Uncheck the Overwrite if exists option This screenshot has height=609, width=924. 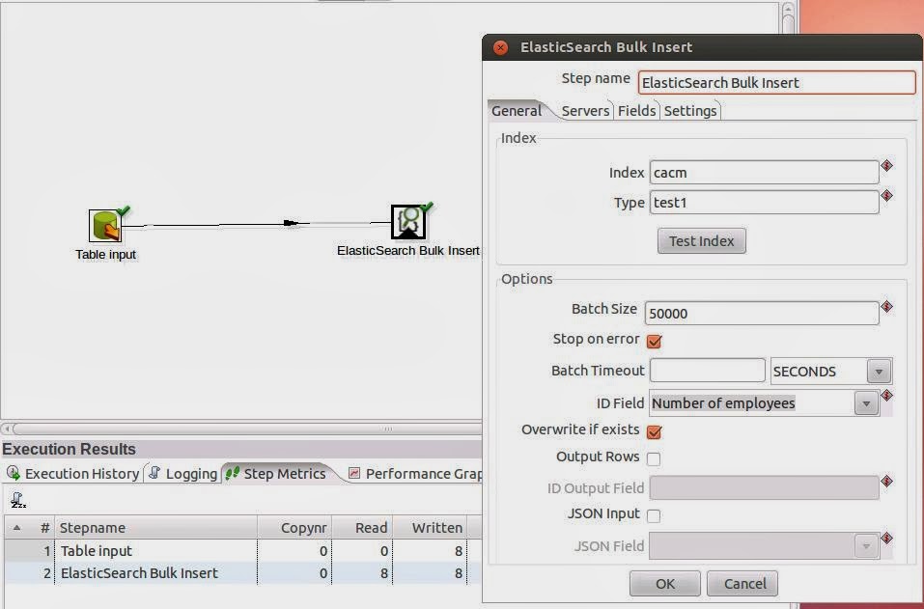(655, 430)
